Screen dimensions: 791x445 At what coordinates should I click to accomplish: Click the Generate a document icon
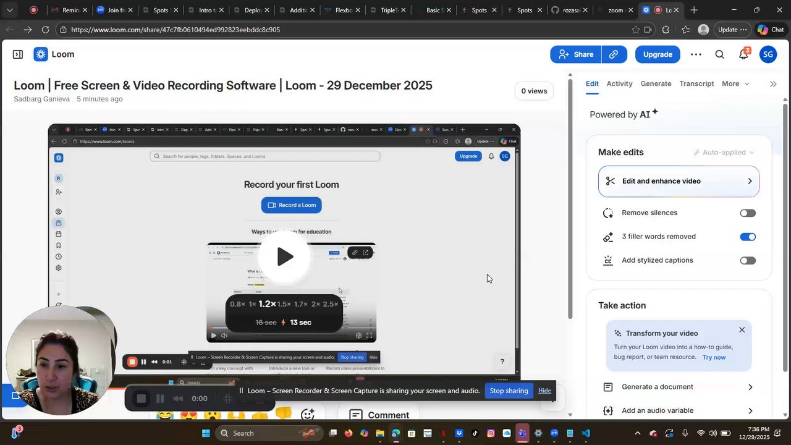pos(608,387)
